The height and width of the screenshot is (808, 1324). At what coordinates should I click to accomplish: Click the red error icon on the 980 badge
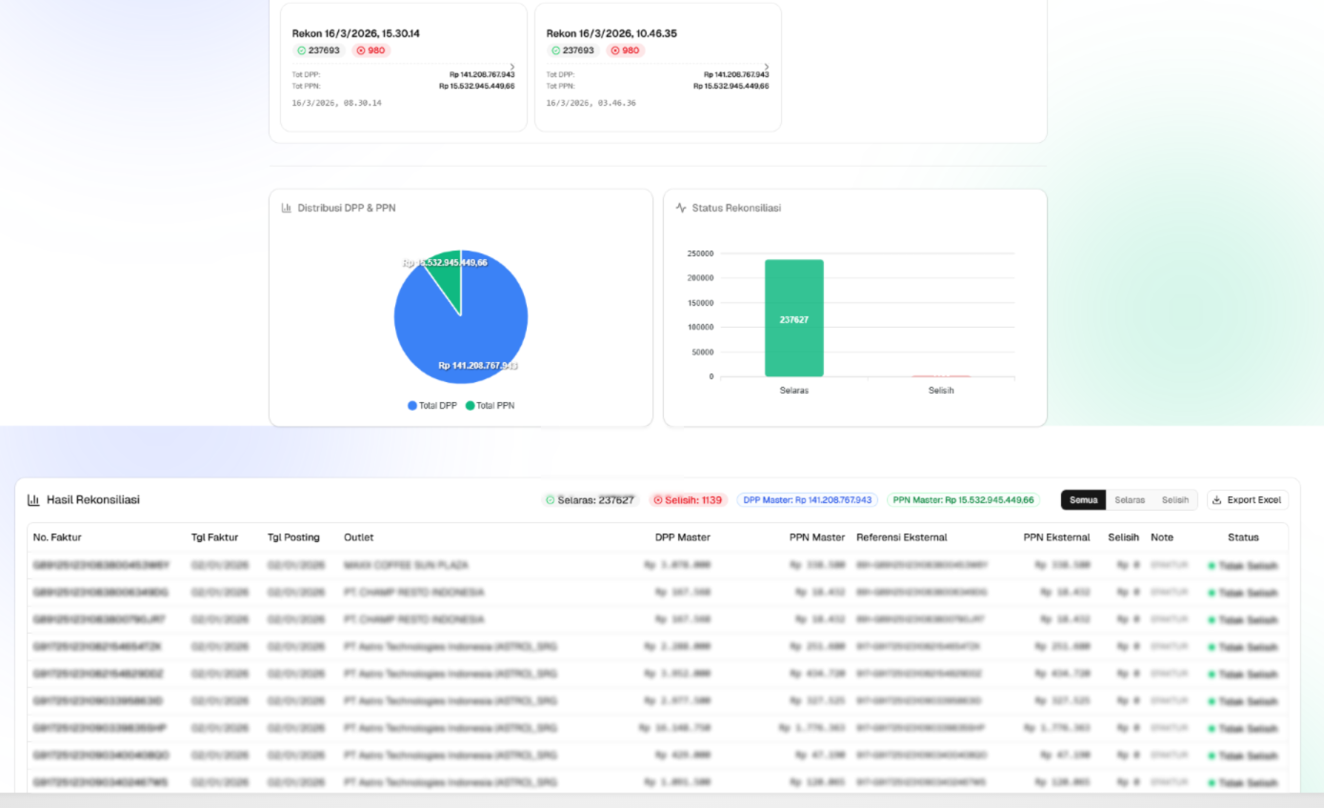pos(360,50)
